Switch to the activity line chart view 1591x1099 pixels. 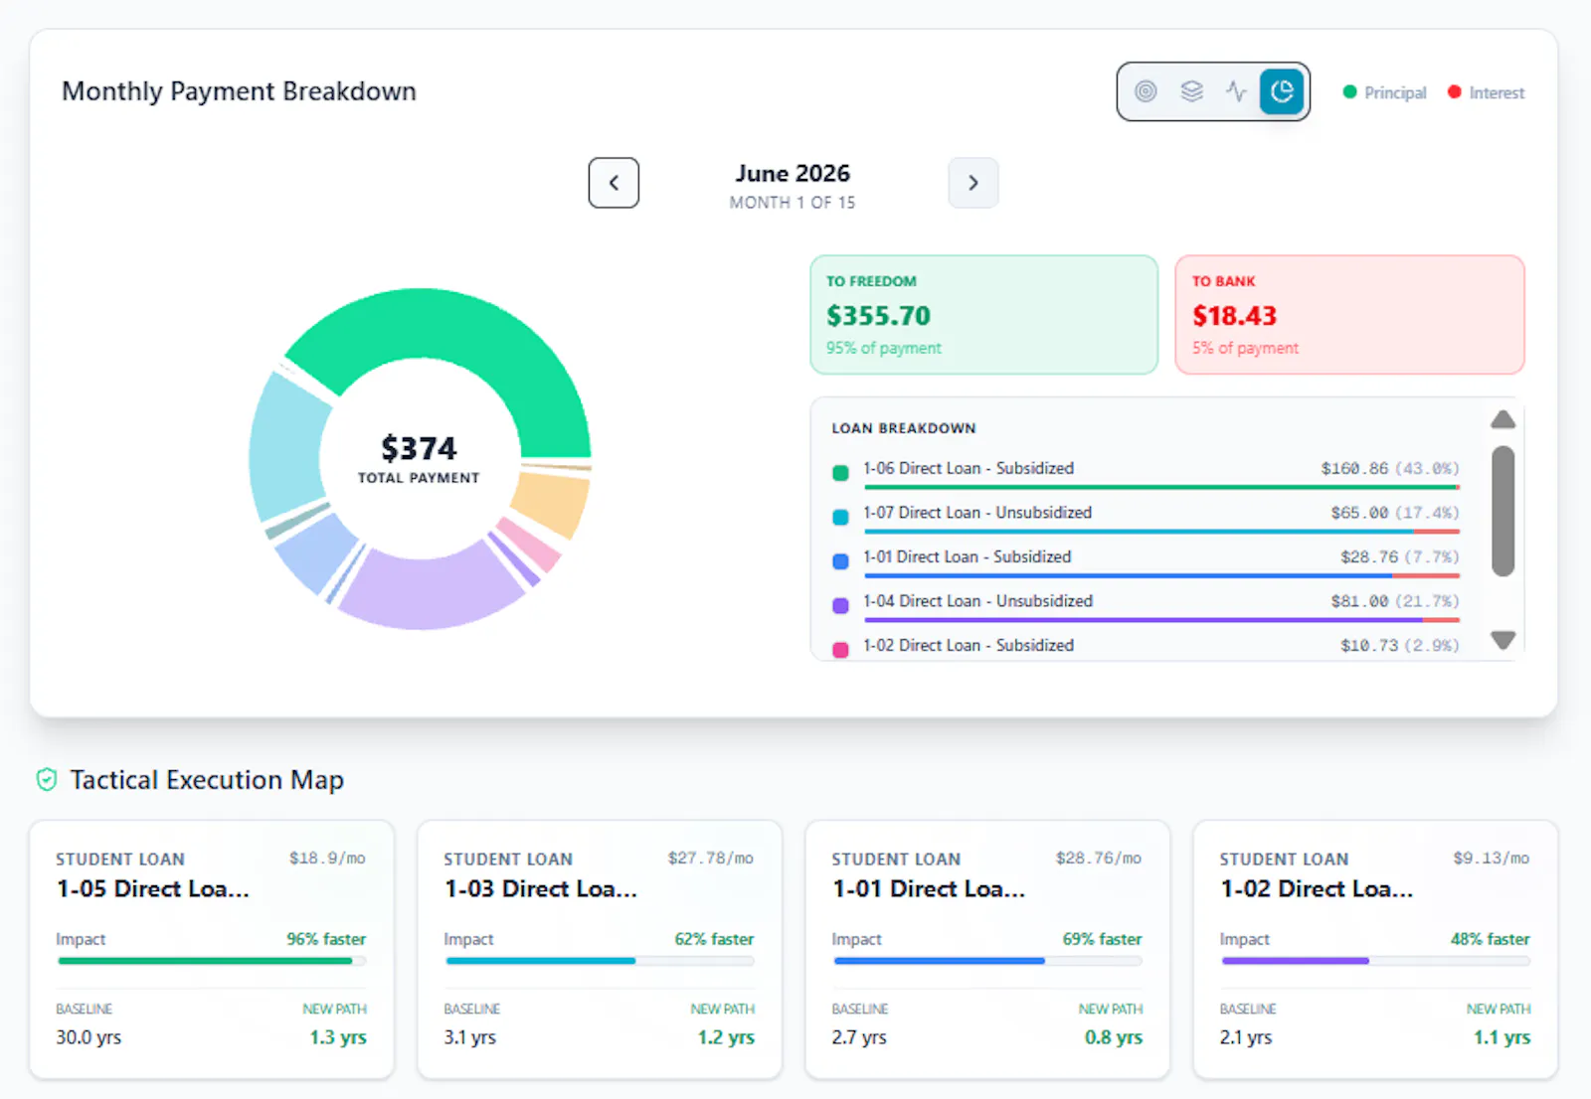coord(1236,91)
